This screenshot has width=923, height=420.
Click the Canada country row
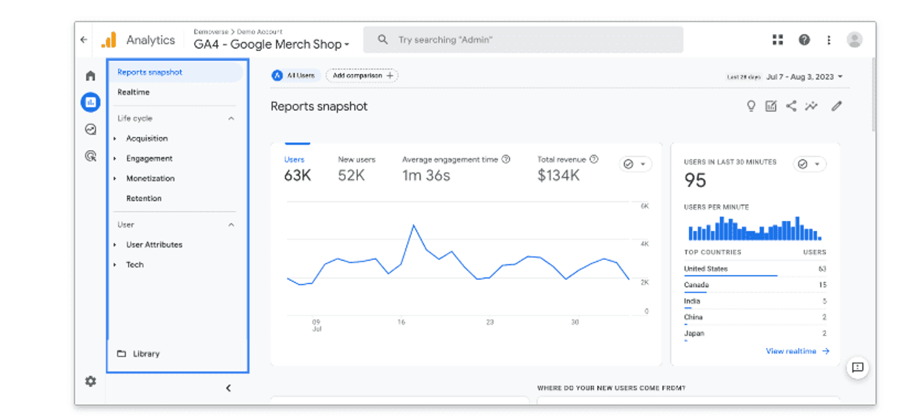pos(755,285)
